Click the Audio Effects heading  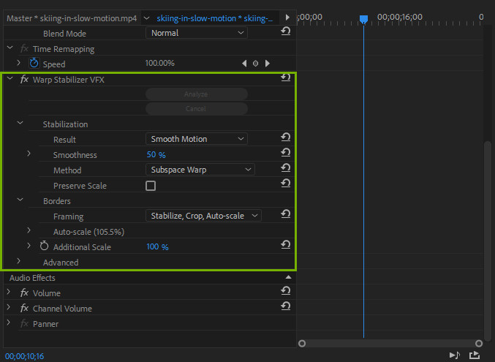click(32, 278)
